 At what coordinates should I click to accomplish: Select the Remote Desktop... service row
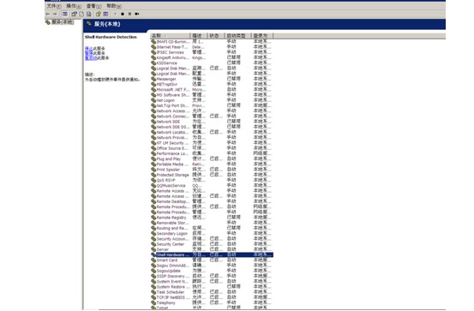pyautogui.click(x=212, y=201)
